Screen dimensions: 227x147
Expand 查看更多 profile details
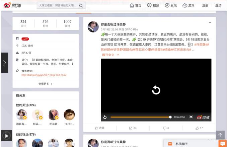click(x=46, y=84)
